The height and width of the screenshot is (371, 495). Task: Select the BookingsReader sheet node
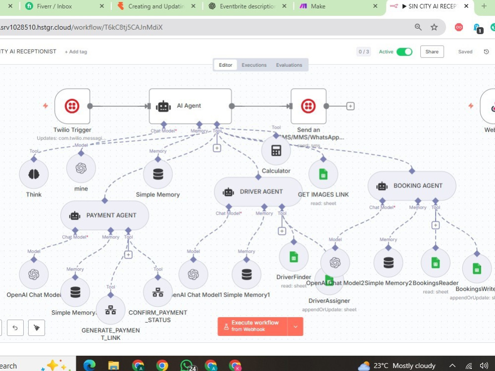click(x=436, y=263)
